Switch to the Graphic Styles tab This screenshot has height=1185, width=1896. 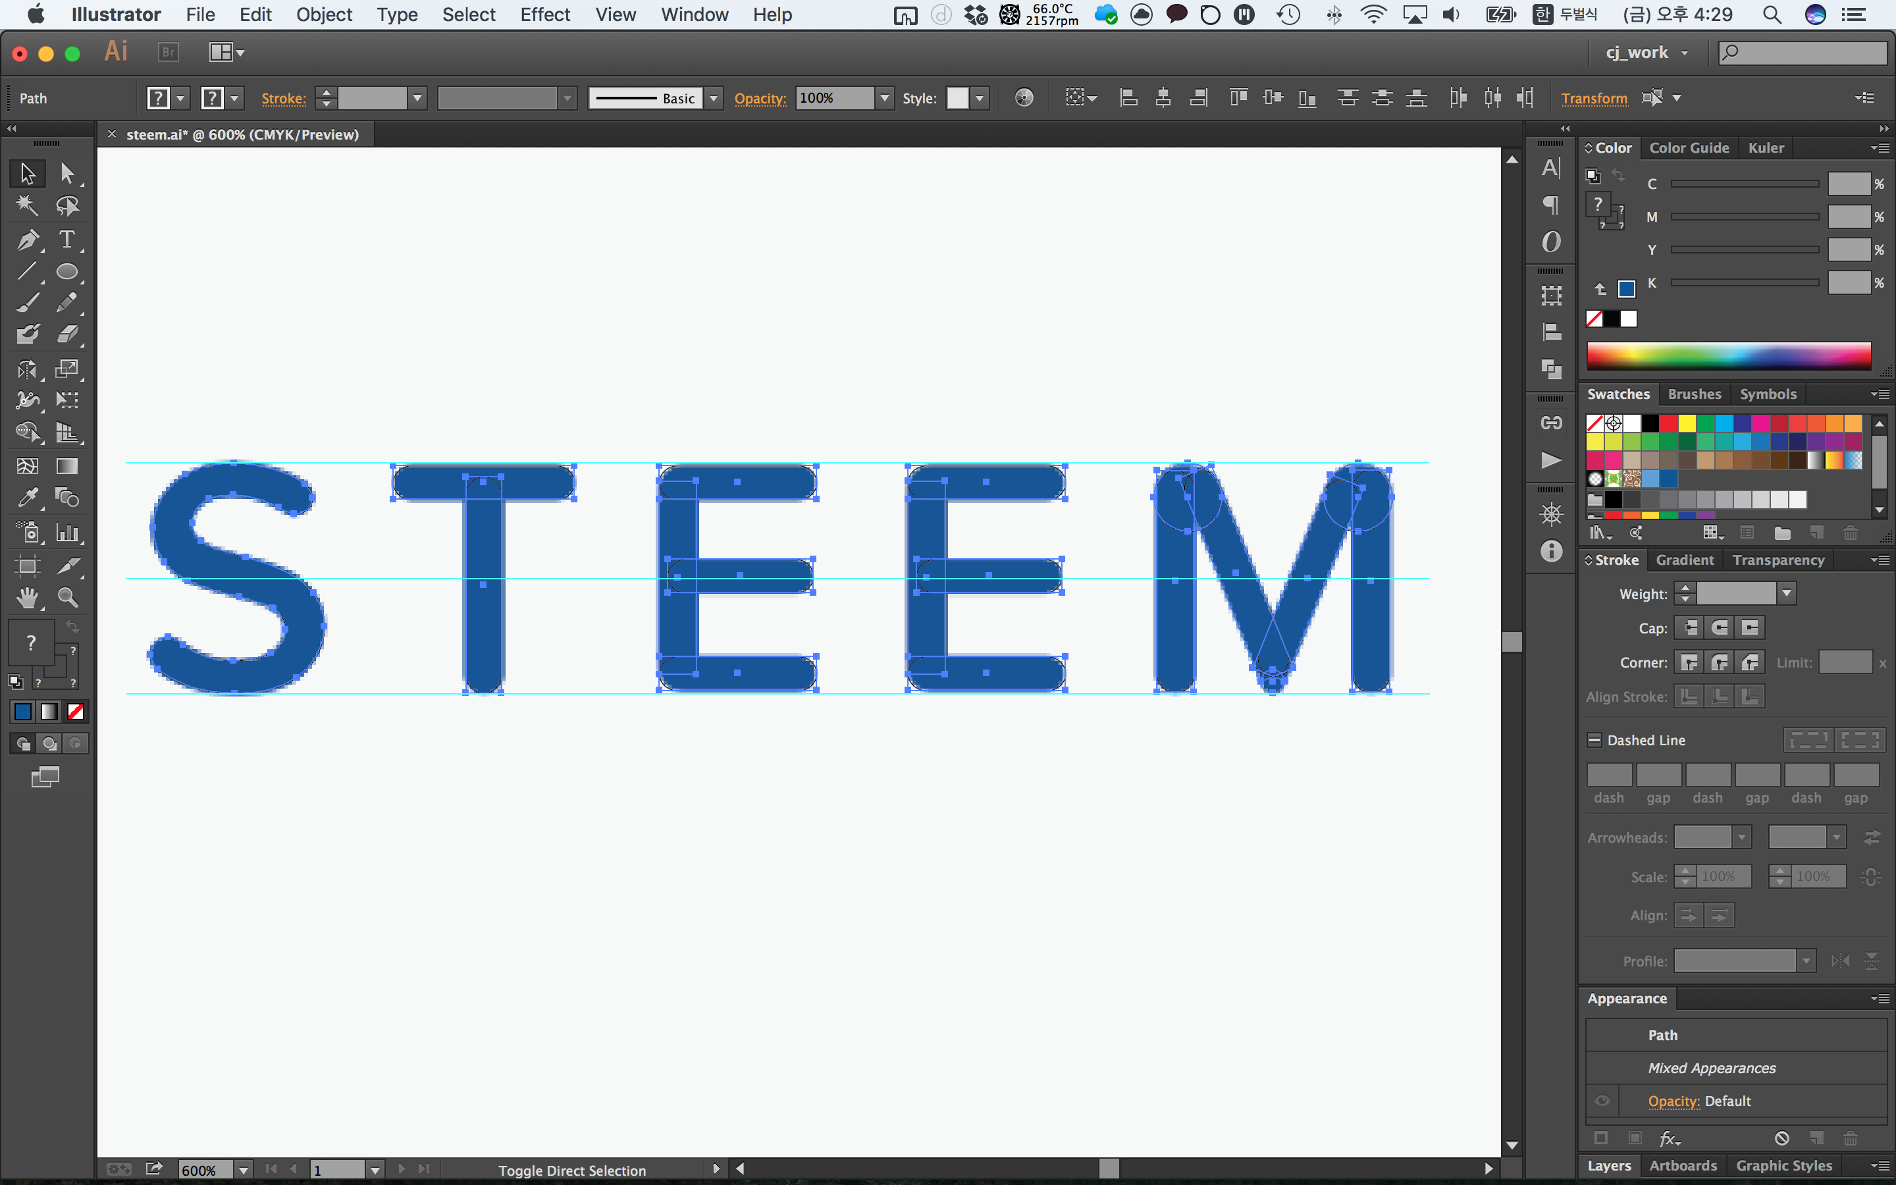(1784, 1165)
